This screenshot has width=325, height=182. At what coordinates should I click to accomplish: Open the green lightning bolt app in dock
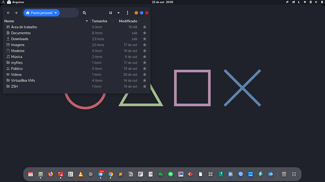click(x=260, y=174)
